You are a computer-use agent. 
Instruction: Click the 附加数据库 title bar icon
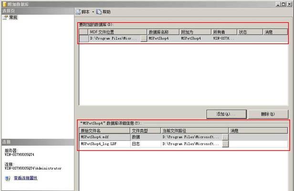[x=4, y=4]
